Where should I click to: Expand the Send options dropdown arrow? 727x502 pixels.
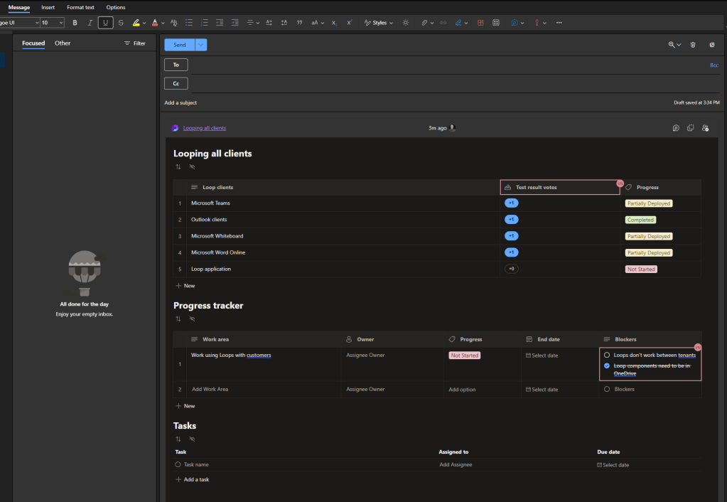(x=201, y=45)
